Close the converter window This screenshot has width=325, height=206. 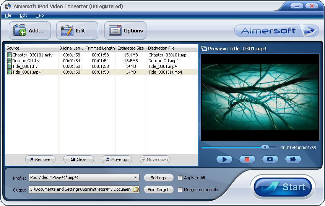pyautogui.click(x=312, y=6)
